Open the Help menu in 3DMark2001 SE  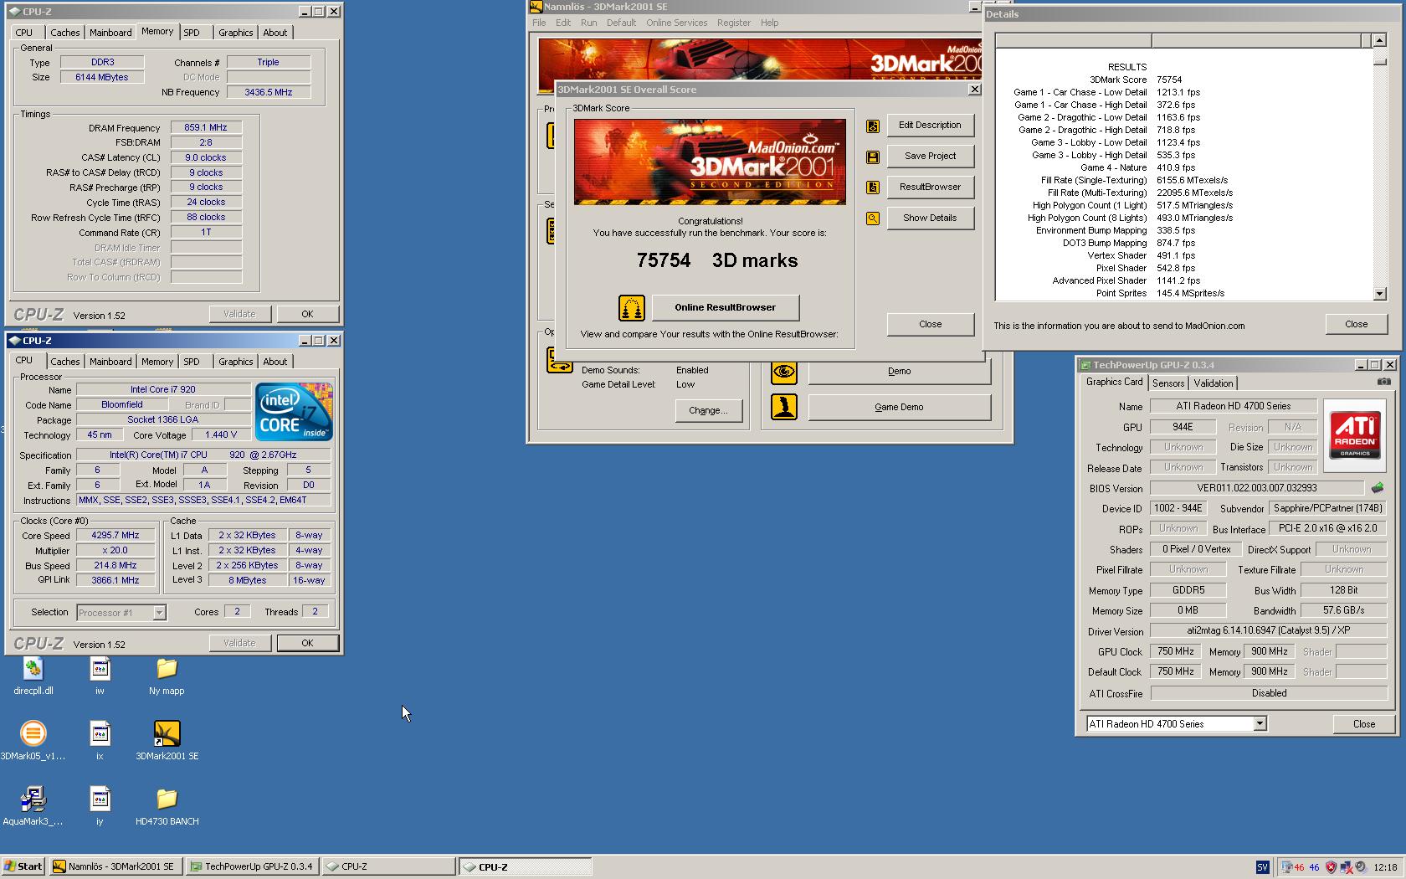pos(769,23)
